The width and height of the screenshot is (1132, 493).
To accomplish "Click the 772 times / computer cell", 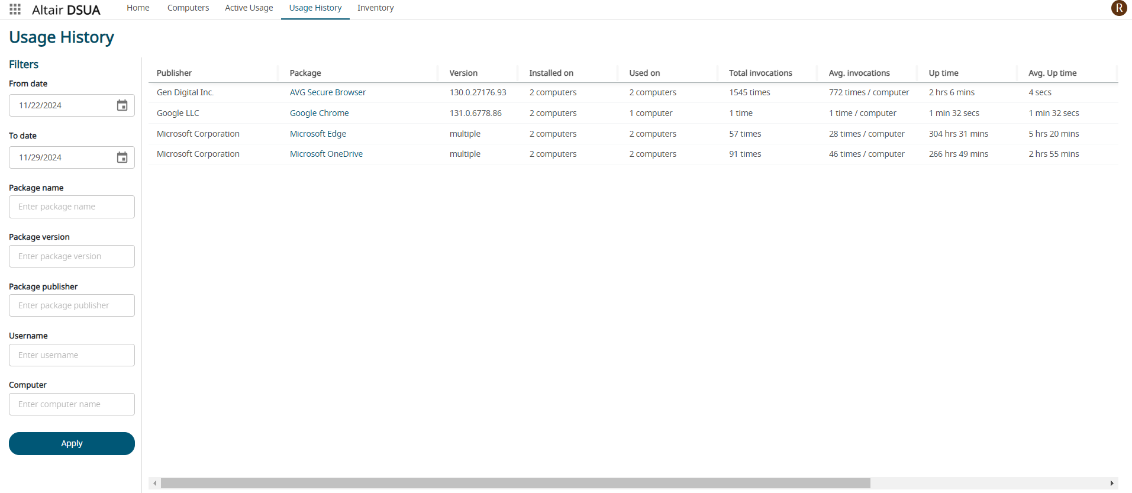I will click(x=869, y=93).
